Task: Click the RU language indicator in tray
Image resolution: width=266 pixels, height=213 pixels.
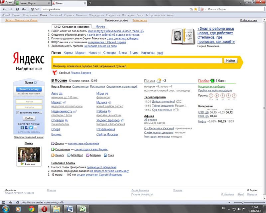Action: click(x=223, y=209)
